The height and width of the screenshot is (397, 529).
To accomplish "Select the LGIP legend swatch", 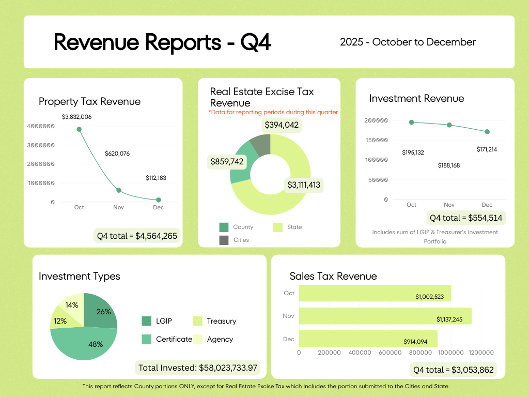I will (147, 321).
